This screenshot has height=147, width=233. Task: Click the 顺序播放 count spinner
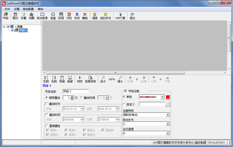click(x=72, y=98)
